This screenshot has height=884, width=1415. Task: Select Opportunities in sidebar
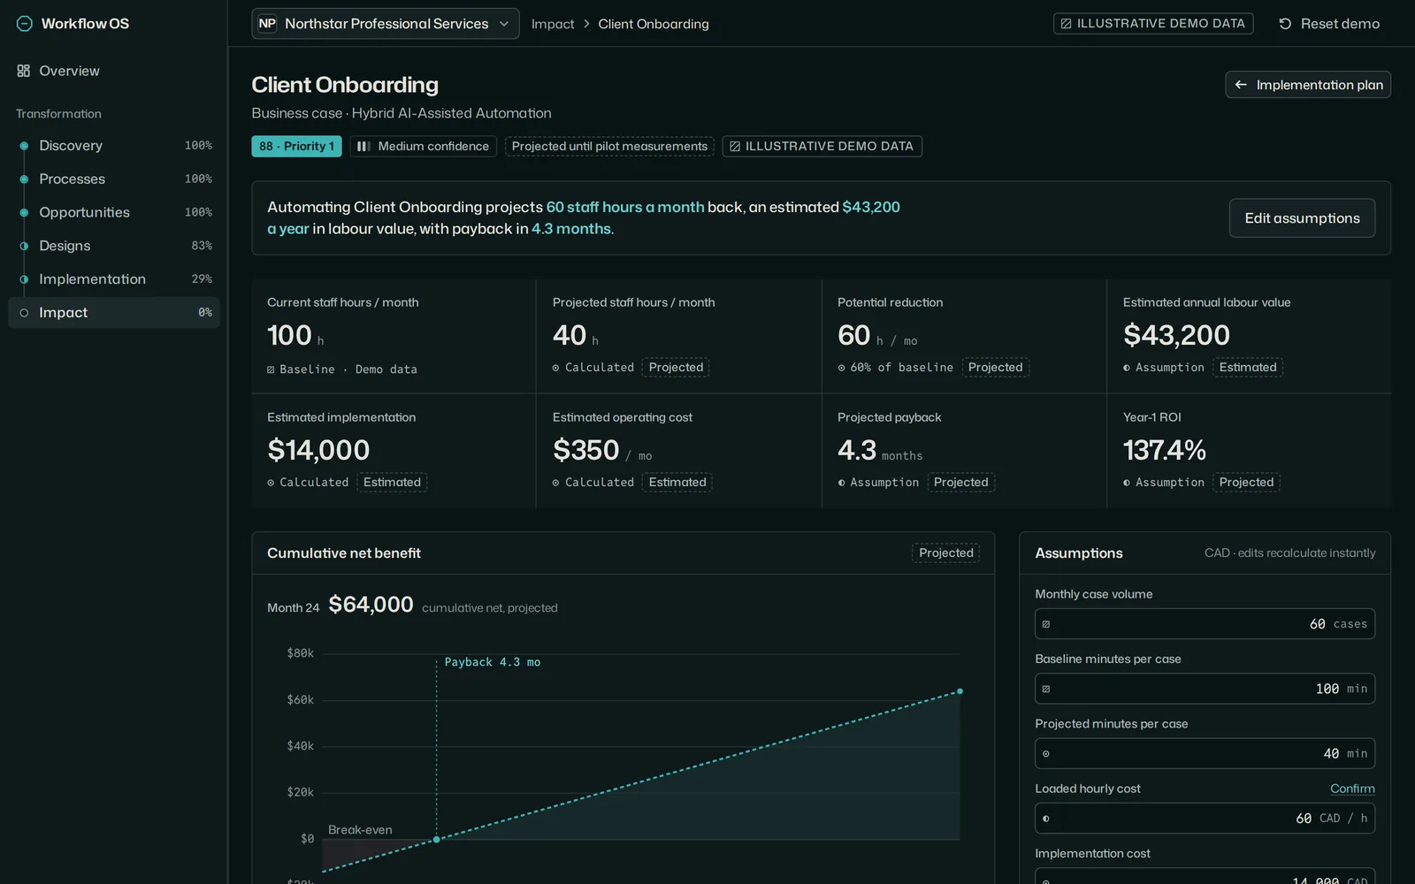click(x=113, y=212)
